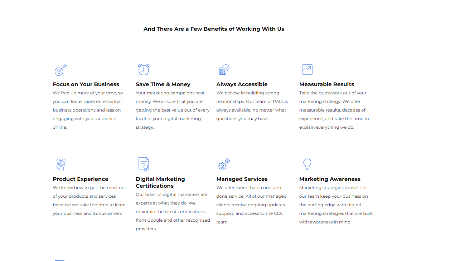
Task: Open the Measurable Results heading
Action: point(326,84)
